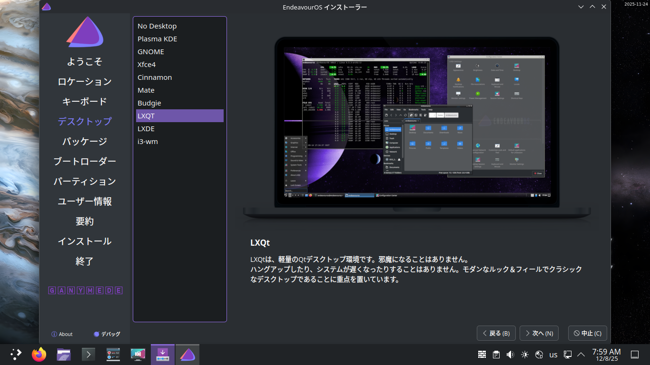650x365 pixels.
Task: Open the clipboard tray icon
Action: pyautogui.click(x=496, y=355)
